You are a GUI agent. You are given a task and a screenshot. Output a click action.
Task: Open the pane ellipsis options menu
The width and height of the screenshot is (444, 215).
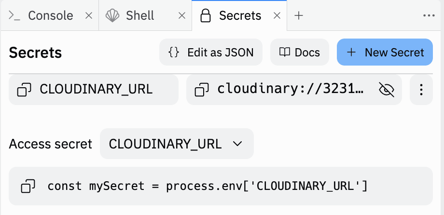(429, 15)
